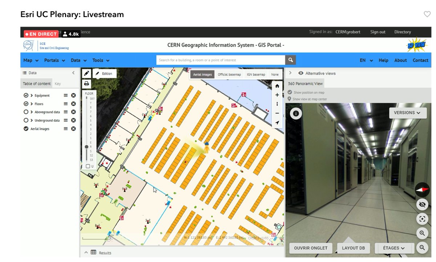Toggle Floors layer visibility checkbox
The height and width of the screenshot is (262, 436).
pyautogui.click(x=26, y=104)
